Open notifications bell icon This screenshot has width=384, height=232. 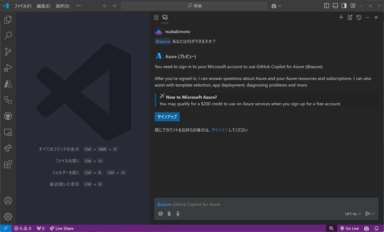point(376,228)
